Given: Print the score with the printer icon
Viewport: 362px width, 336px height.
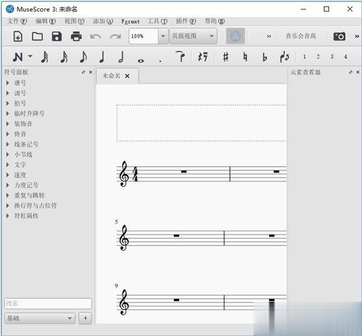Looking at the screenshot, I should pos(76,36).
